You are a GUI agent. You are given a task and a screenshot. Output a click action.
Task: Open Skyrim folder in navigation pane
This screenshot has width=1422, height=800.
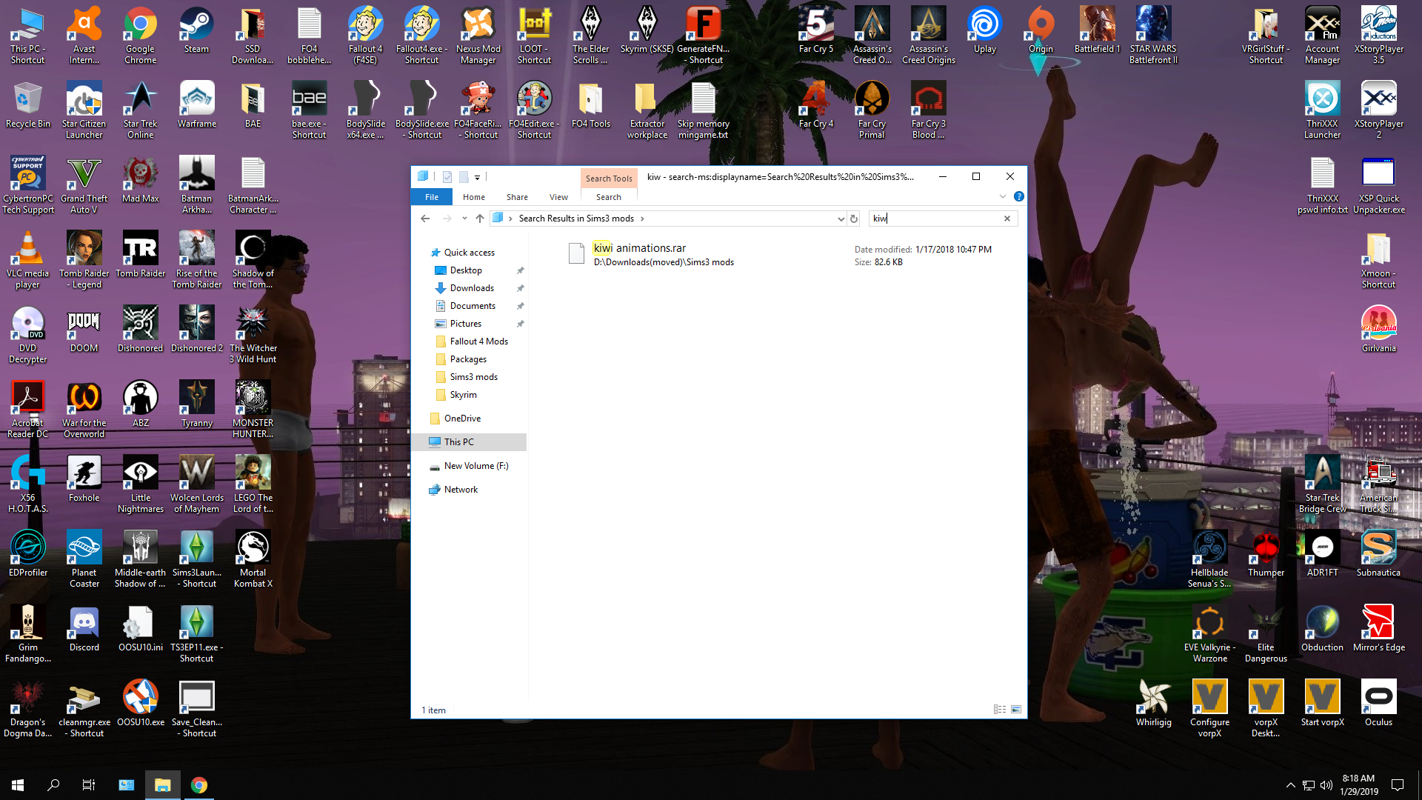pyautogui.click(x=463, y=395)
